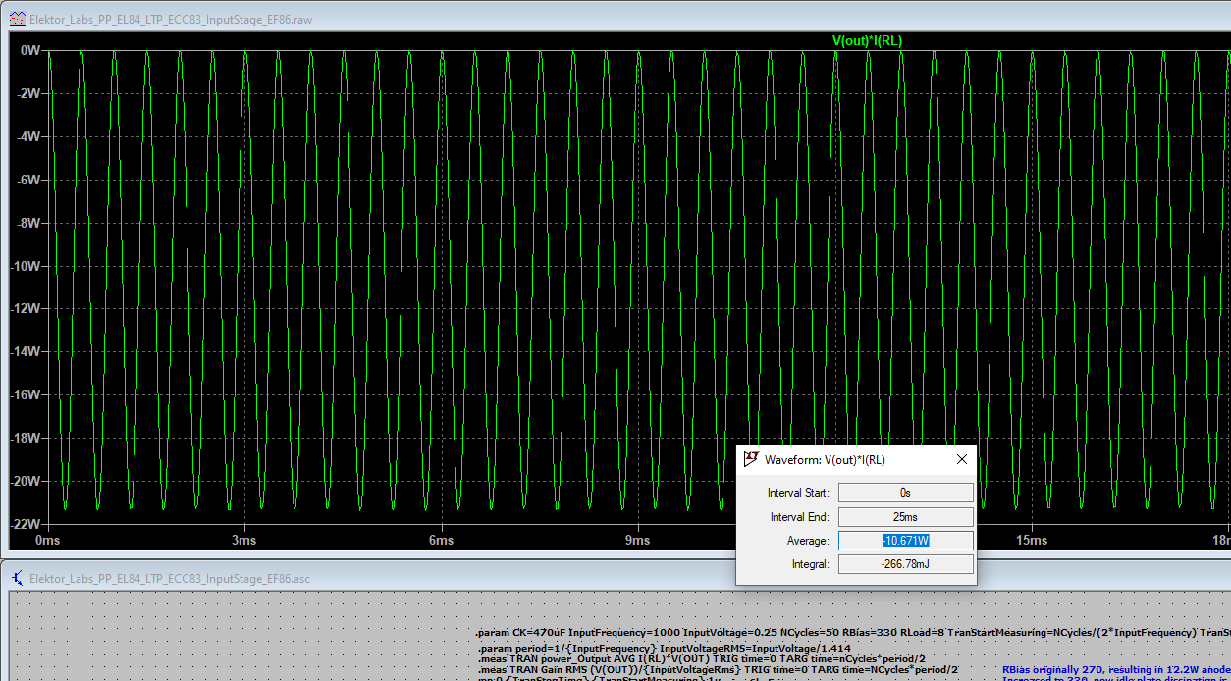Click the V(out)*I(RL) trace label
The height and width of the screenshot is (681, 1231).
coord(867,40)
